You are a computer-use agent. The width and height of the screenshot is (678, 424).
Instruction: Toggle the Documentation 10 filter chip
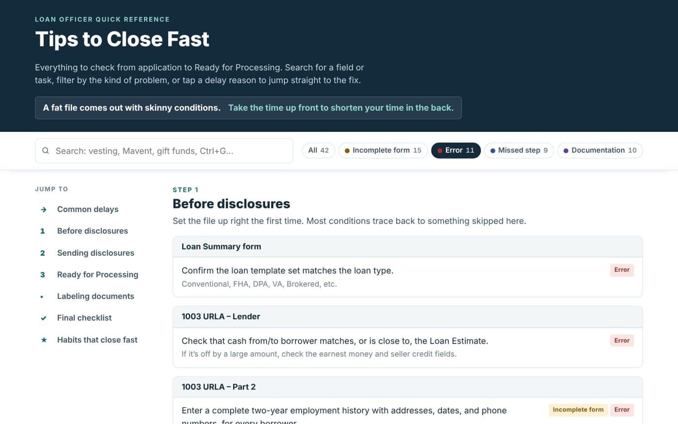(x=600, y=150)
